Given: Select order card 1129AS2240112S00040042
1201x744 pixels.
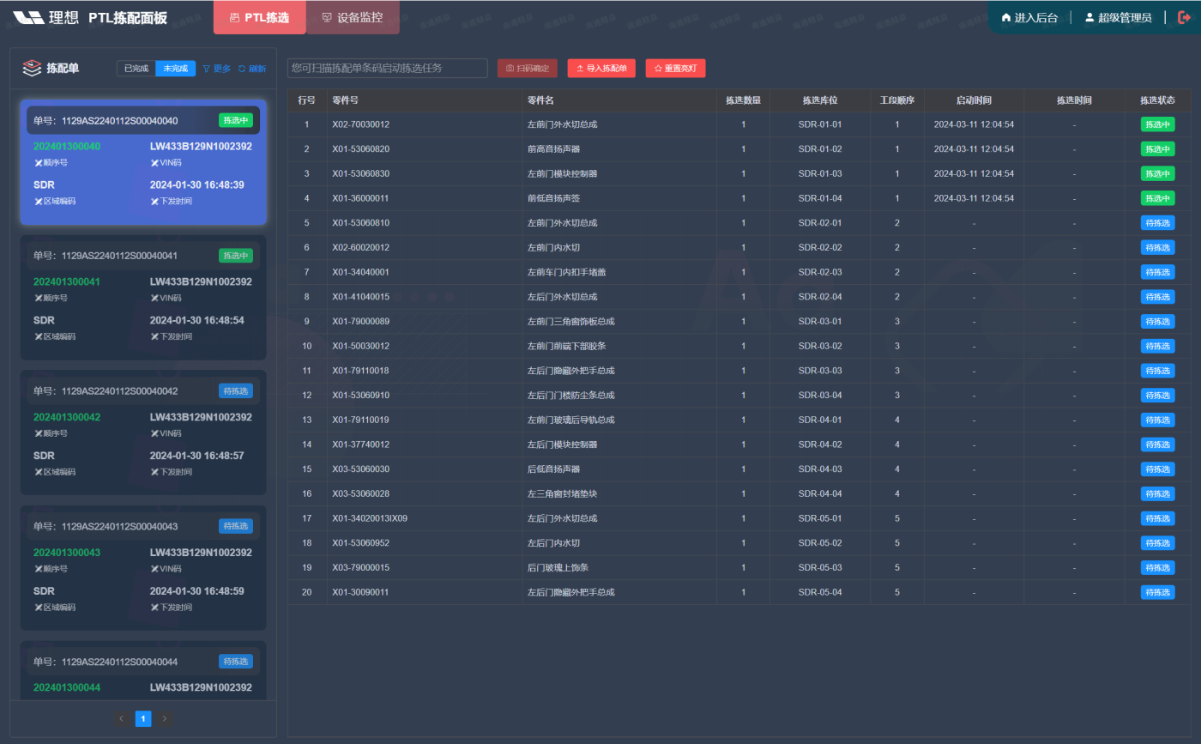Looking at the screenshot, I should pos(143,432).
